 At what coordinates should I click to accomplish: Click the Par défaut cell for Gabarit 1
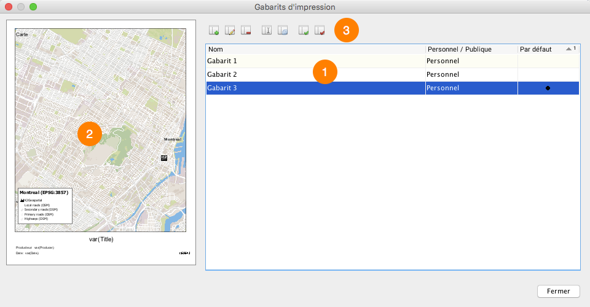click(548, 61)
